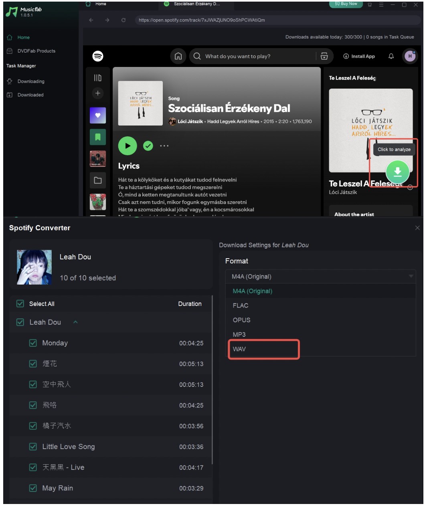Click the Spotify URL address field
Viewport: 425px width, 506px height.
[277, 20]
